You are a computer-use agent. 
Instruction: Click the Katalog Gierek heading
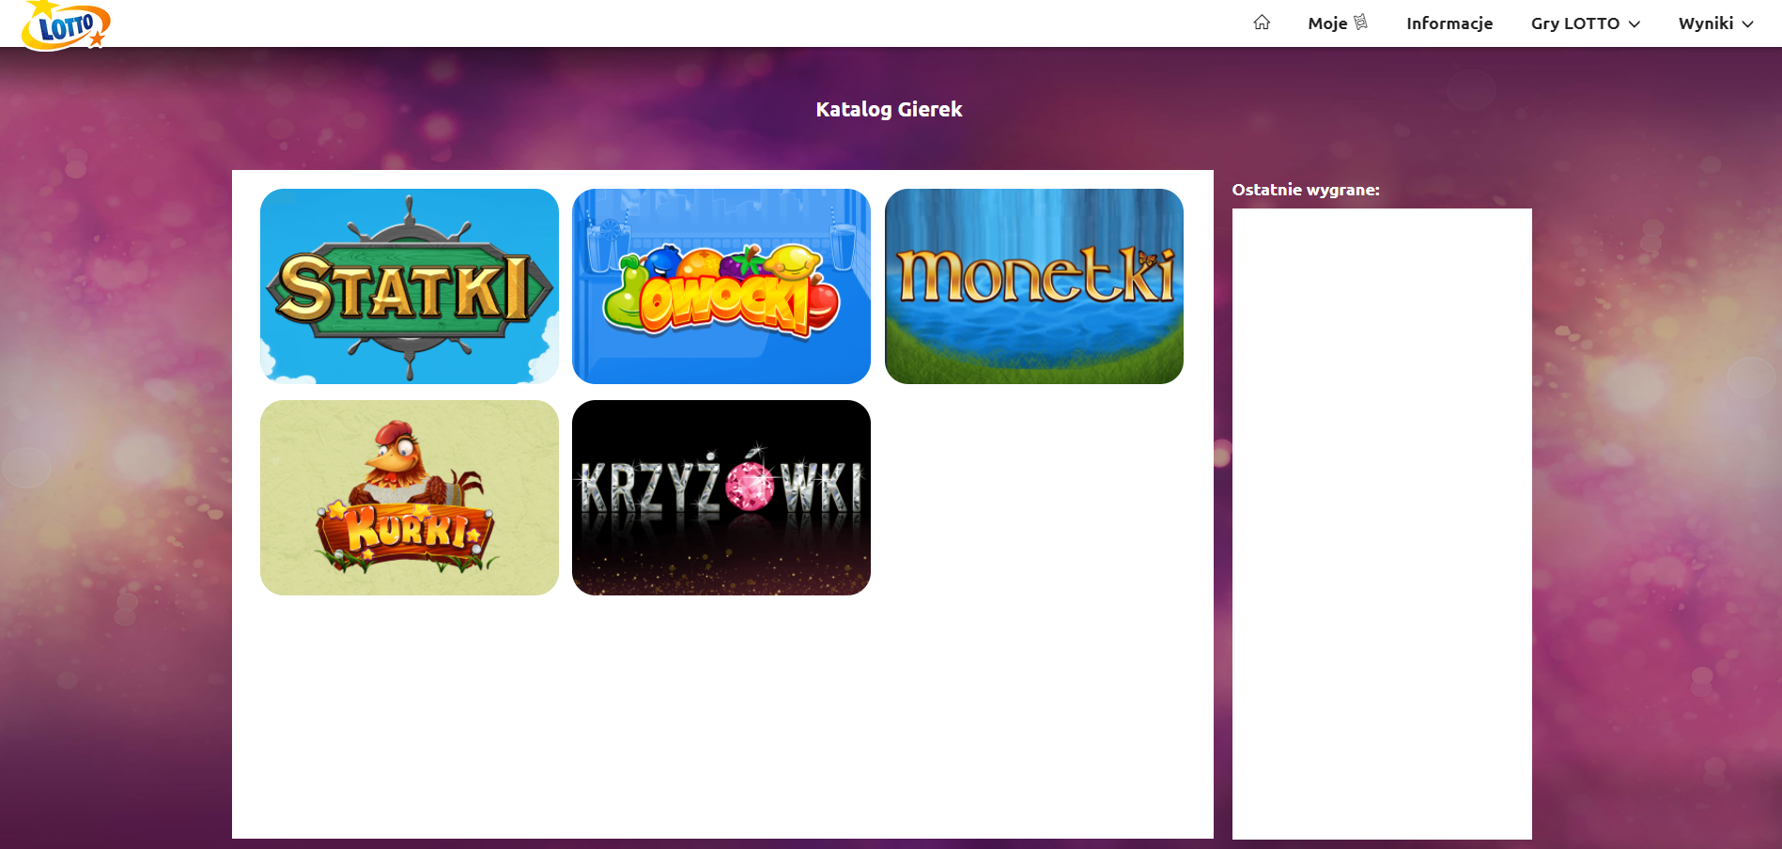tap(889, 109)
